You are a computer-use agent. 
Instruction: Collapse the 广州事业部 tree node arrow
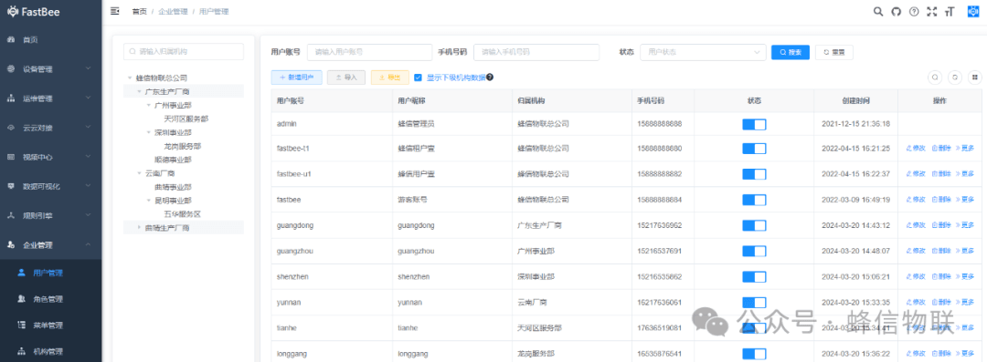pos(149,106)
